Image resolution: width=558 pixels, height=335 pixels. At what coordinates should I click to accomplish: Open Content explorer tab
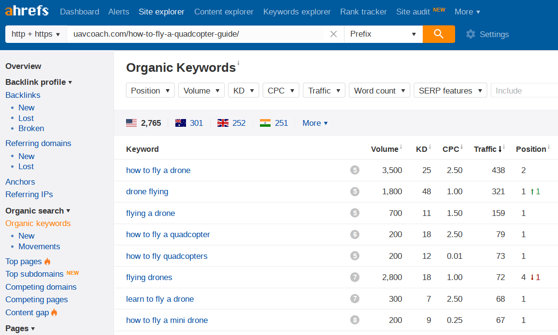[x=224, y=12]
